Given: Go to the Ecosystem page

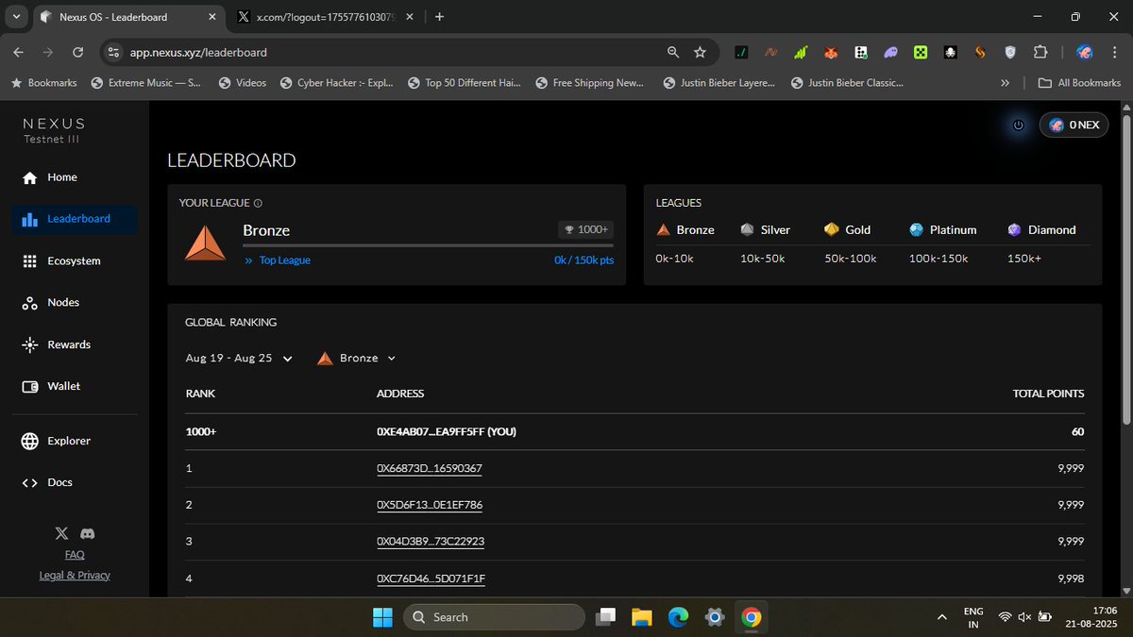Looking at the screenshot, I should [60, 261].
